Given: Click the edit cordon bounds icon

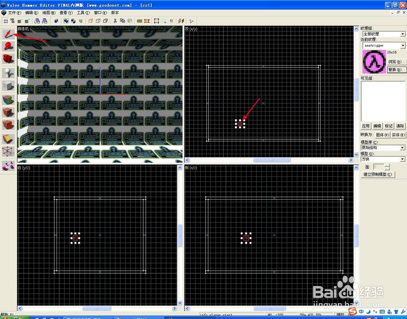Looking at the screenshot, I should (x=147, y=21).
